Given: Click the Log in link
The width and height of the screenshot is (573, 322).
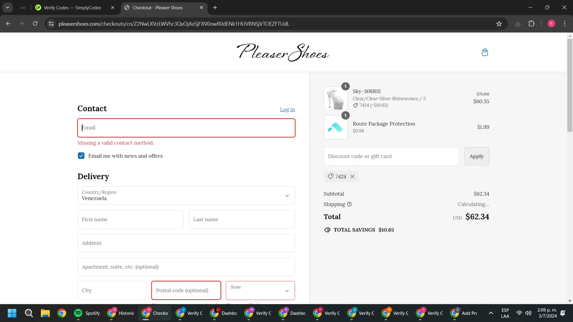Looking at the screenshot, I should [x=287, y=109].
